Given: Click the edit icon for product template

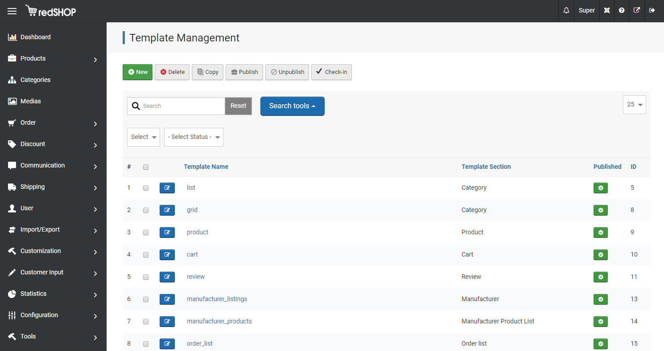Looking at the screenshot, I should pyautogui.click(x=167, y=233).
